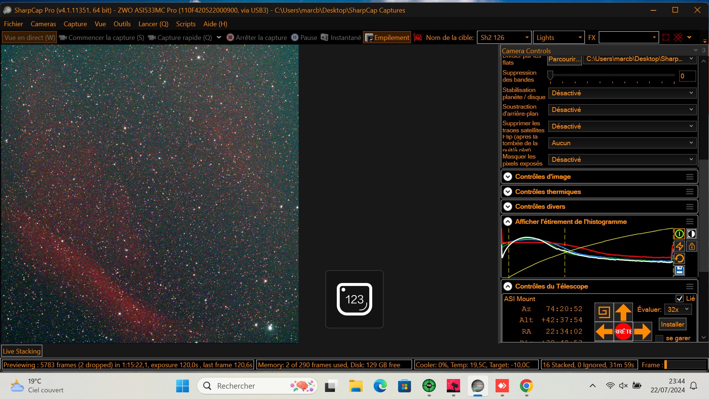Open the Flip Aucun dropdown
This screenshot has height=399, width=709.
tap(622, 143)
